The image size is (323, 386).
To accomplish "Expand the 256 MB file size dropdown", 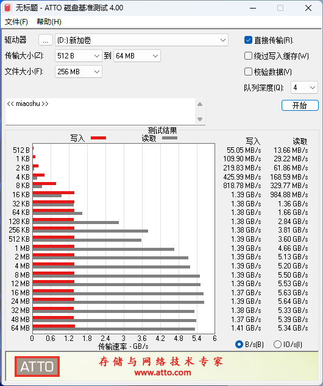I will pos(79,72).
